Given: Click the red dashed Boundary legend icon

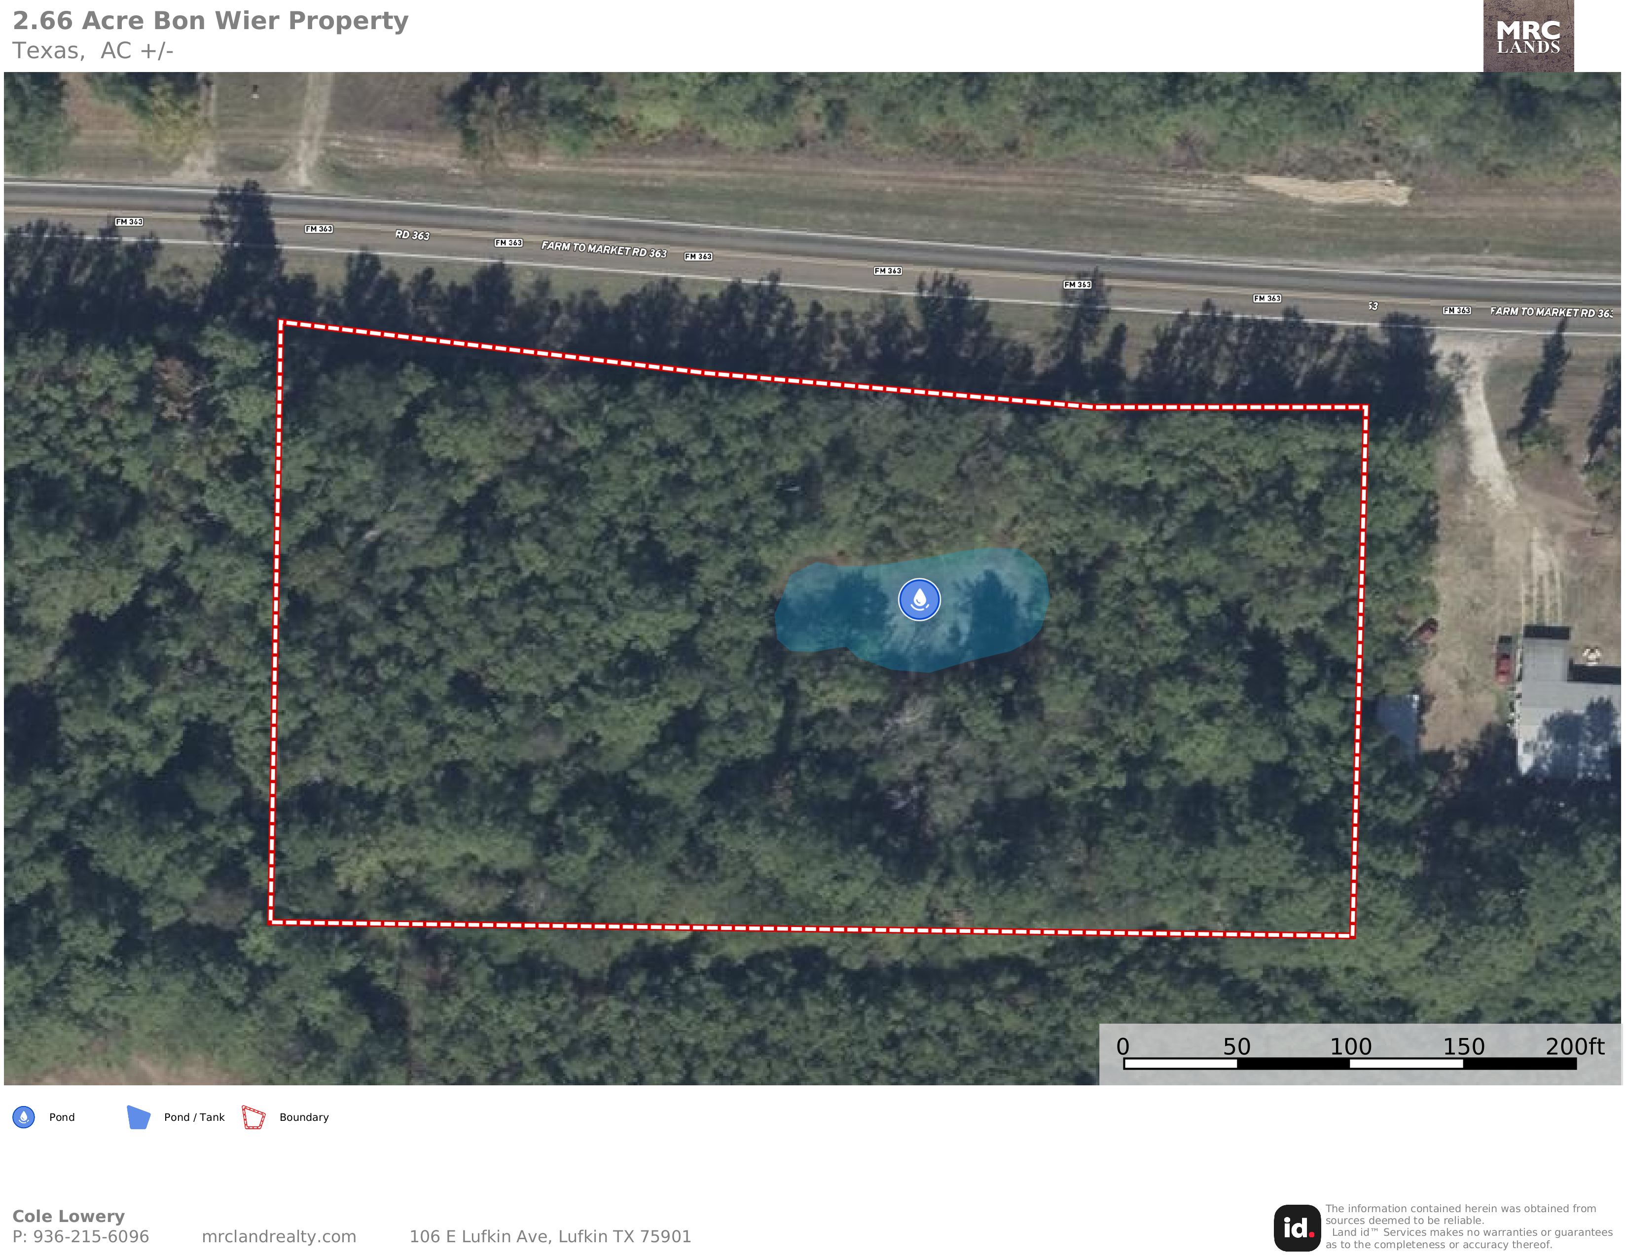Looking at the screenshot, I should tap(253, 1117).
